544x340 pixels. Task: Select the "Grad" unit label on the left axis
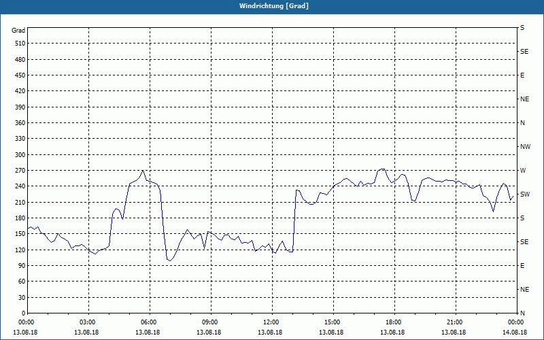(x=18, y=31)
